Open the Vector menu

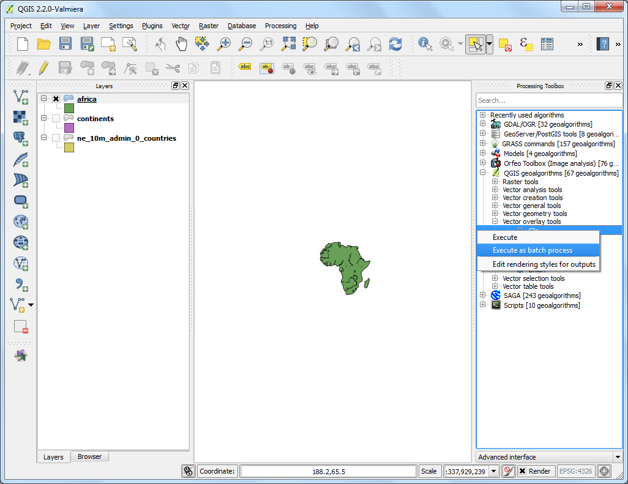point(181,26)
